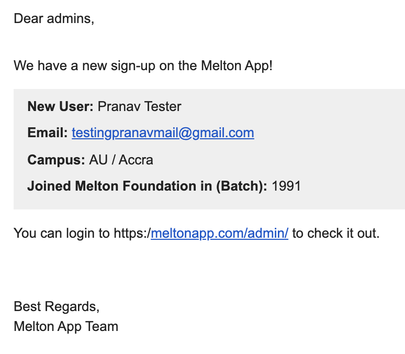This screenshot has height=354, width=405.
Task: Click the "Joined Melton Foundation in (Batch):" label
Action: click(148, 186)
